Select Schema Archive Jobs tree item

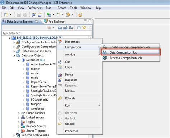pos(35,135)
